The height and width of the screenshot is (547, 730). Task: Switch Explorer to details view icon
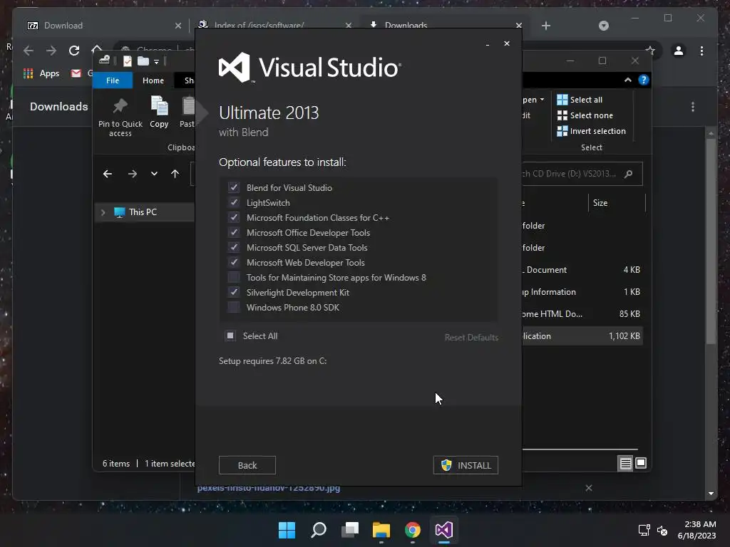click(625, 463)
